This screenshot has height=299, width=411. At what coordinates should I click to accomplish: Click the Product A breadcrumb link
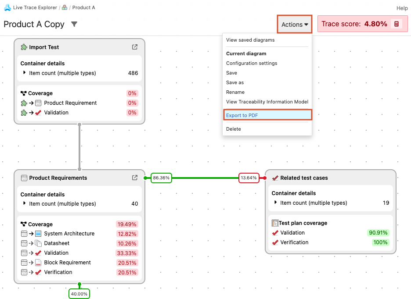click(83, 7)
